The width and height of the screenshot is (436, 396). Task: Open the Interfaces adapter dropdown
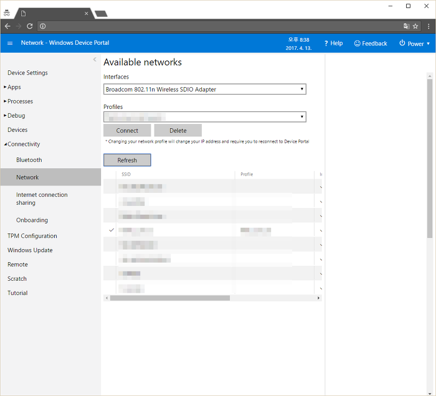[205, 89]
